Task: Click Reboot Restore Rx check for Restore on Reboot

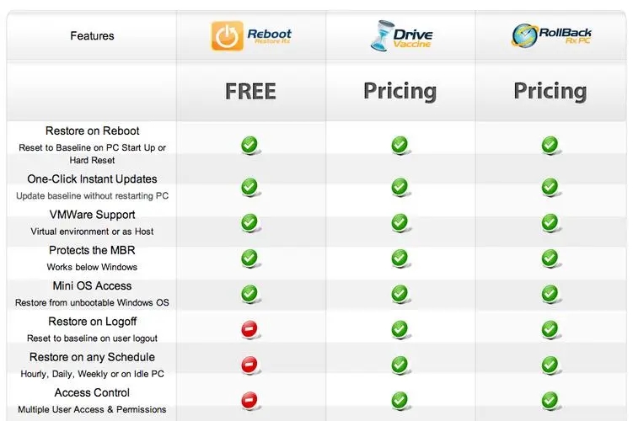Action: click(x=249, y=145)
